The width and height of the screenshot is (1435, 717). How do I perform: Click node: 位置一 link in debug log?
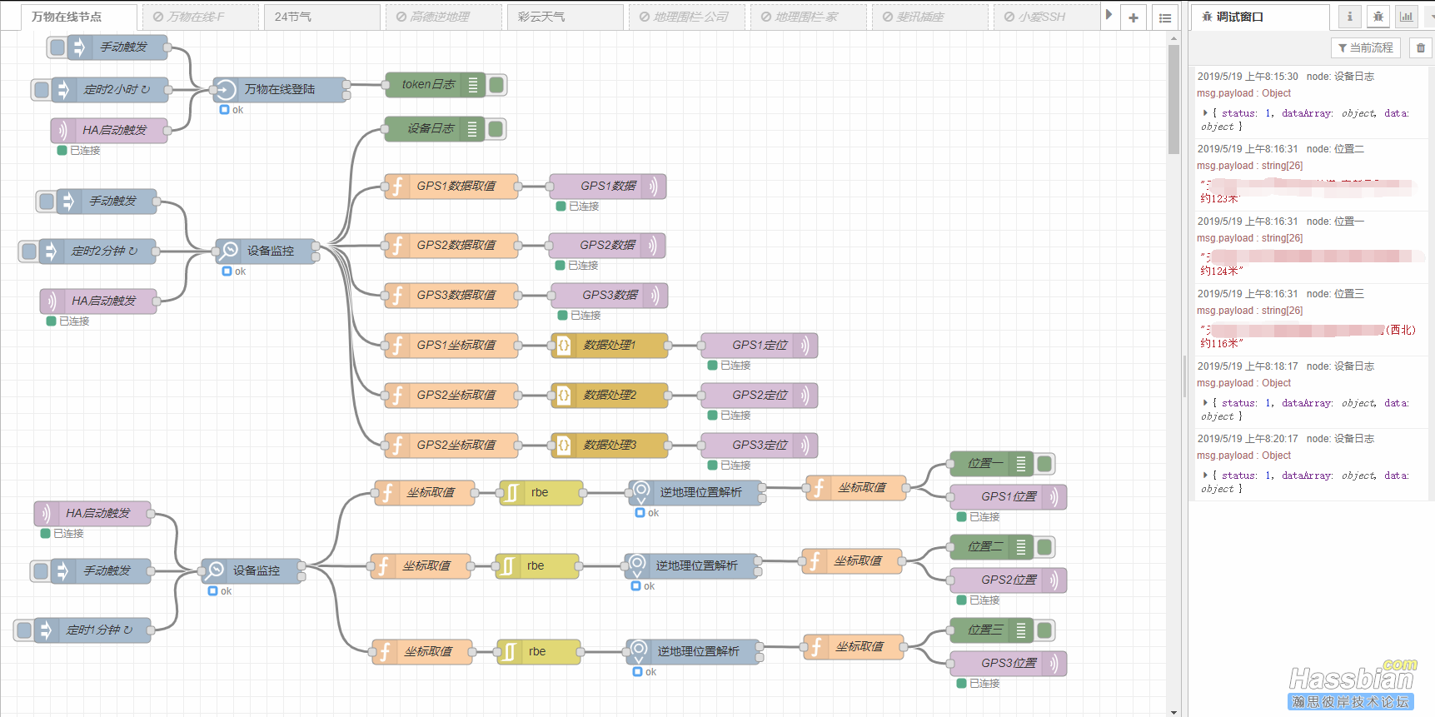[1335, 222]
